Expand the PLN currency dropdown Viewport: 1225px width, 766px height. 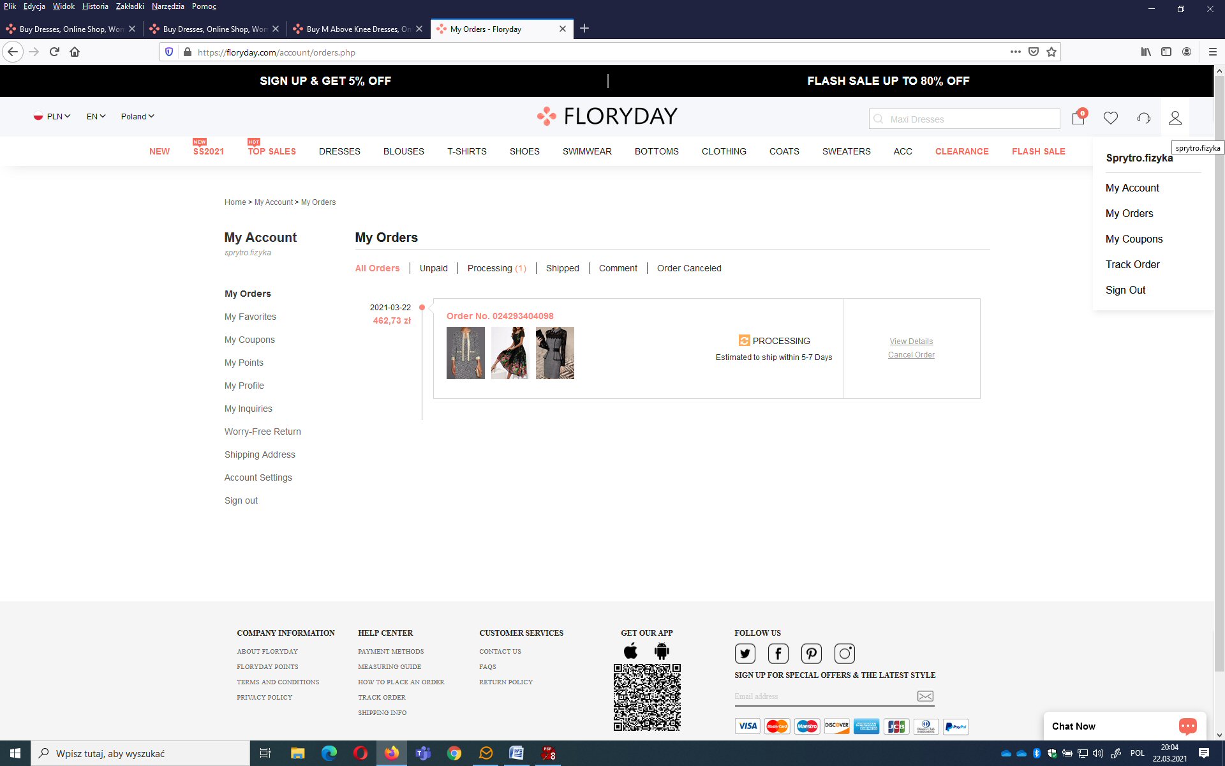(52, 116)
